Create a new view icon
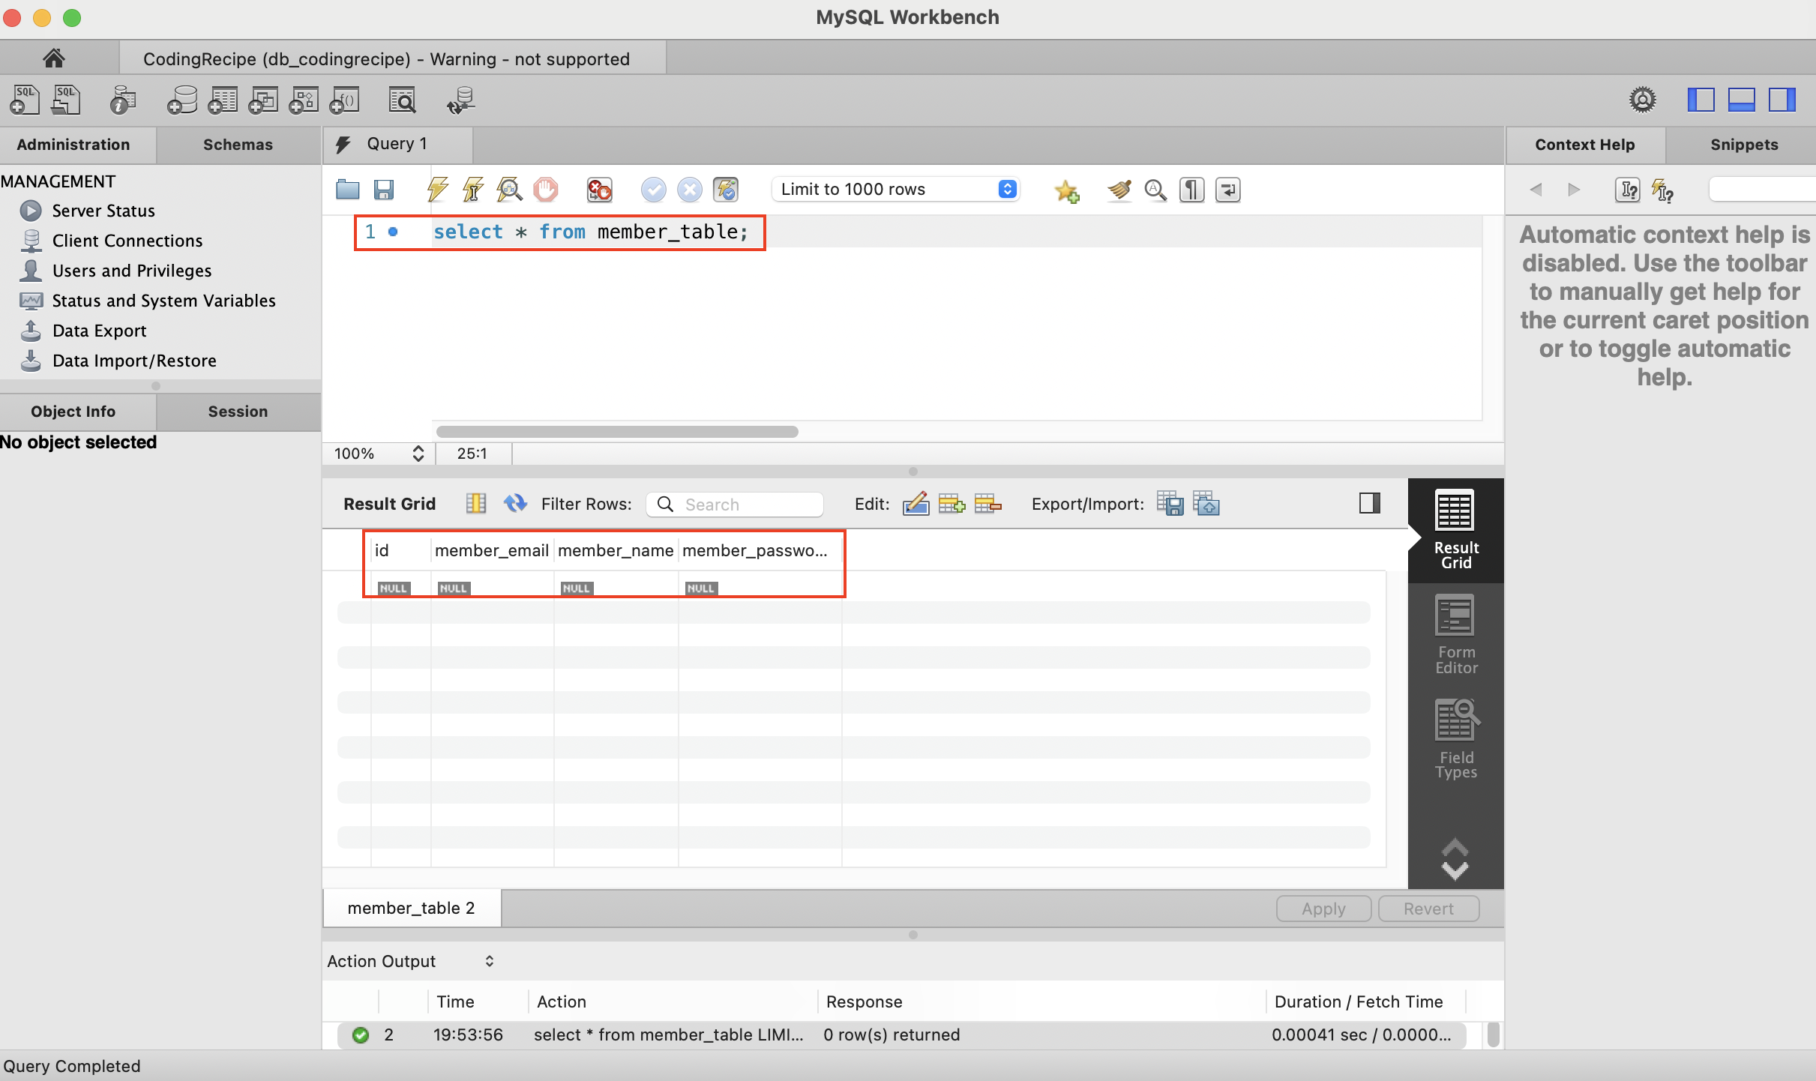Viewport: 1816px width, 1081px height. click(x=263, y=100)
